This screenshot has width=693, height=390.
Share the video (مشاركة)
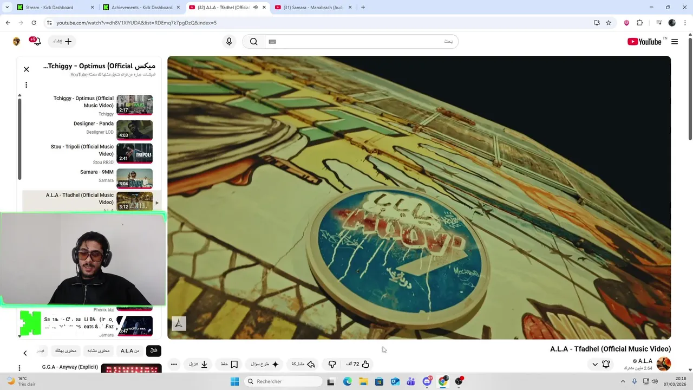303,365
